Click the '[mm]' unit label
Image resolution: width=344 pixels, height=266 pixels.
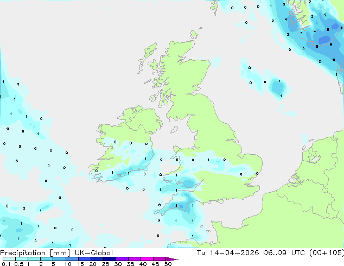point(60,253)
